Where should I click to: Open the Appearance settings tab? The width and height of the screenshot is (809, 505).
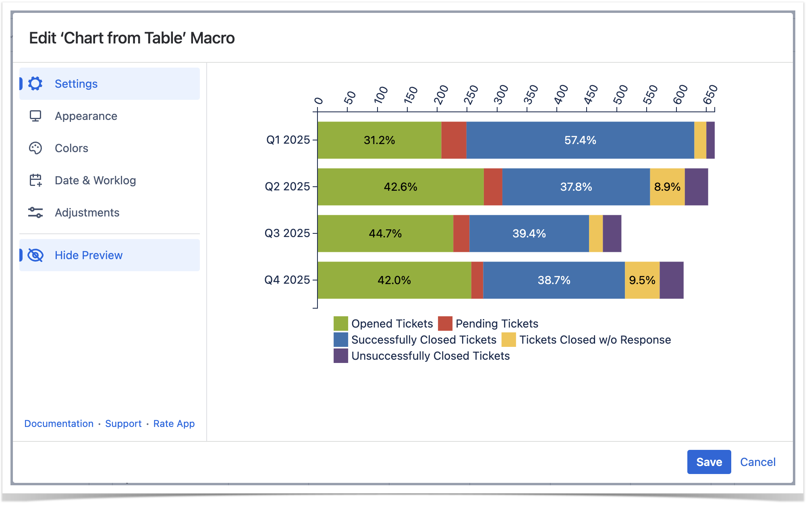point(86,116)
